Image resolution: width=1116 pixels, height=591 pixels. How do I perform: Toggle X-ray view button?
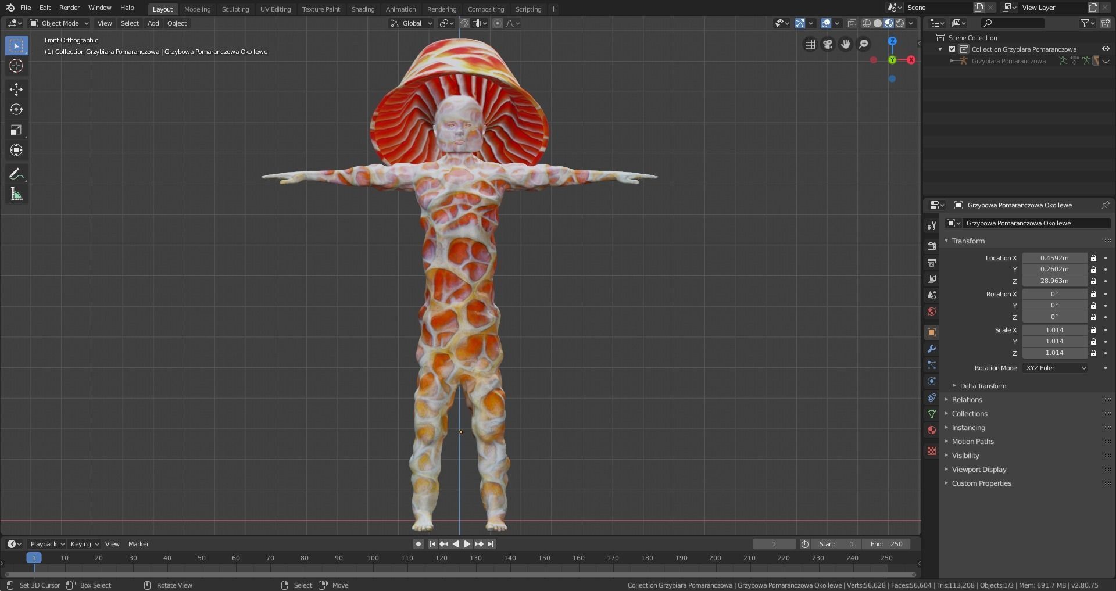coord(852,23)
